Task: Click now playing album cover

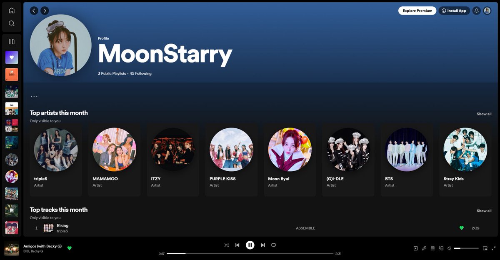Action: [x=12, y=248]
